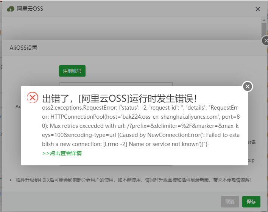Click the scrollbar up arrow
Image resolution: width=268 pixels, height=212 pixels.
coord(264,20)
